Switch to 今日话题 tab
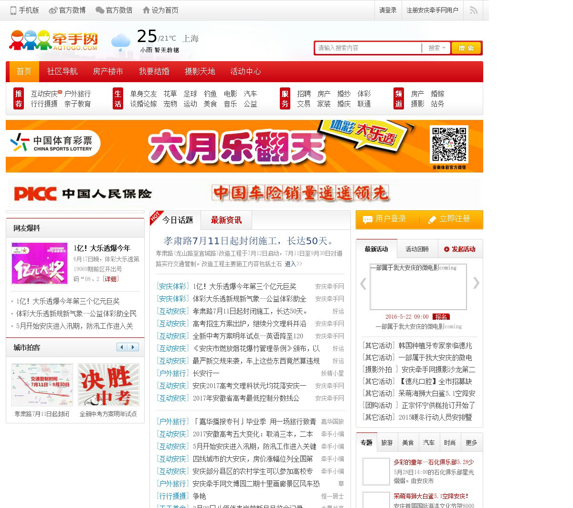 [178, 220]
